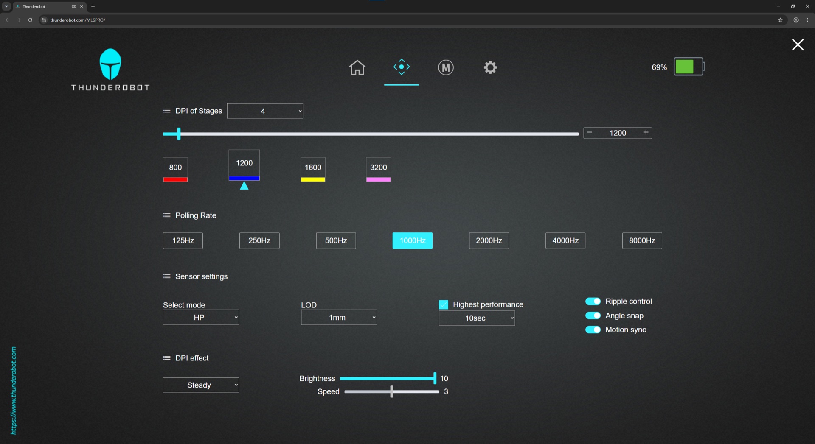815x444 pixels.
Task: Click the Thunderobot helmet logo
Action: [x=110, y=64]
